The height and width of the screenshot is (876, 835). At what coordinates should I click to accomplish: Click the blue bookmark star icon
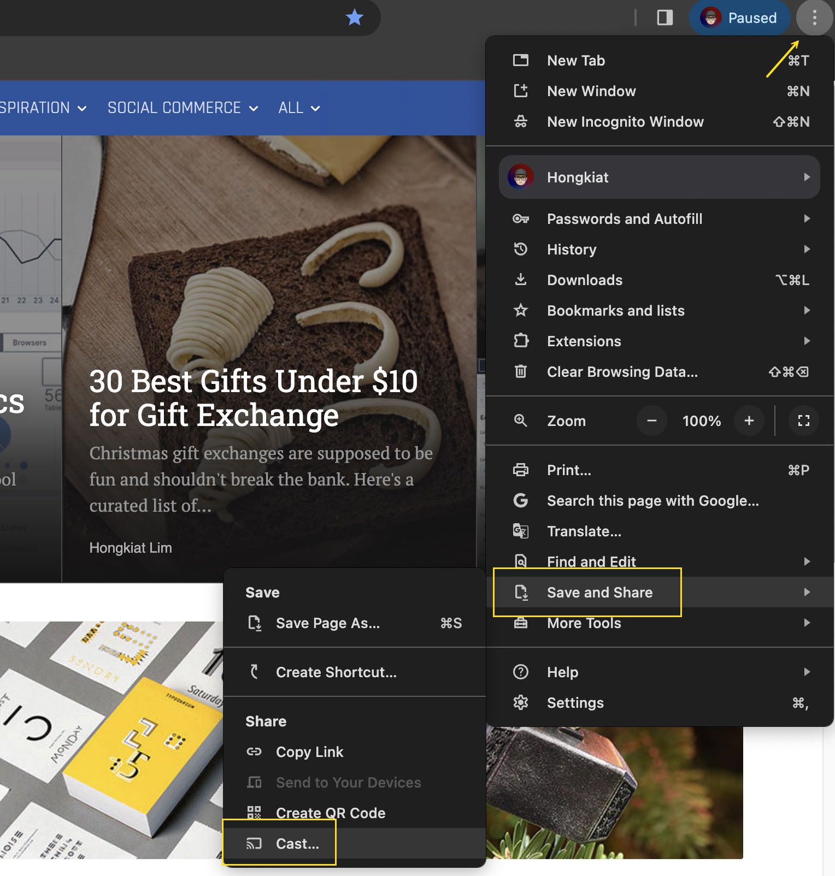coord(355,17)
